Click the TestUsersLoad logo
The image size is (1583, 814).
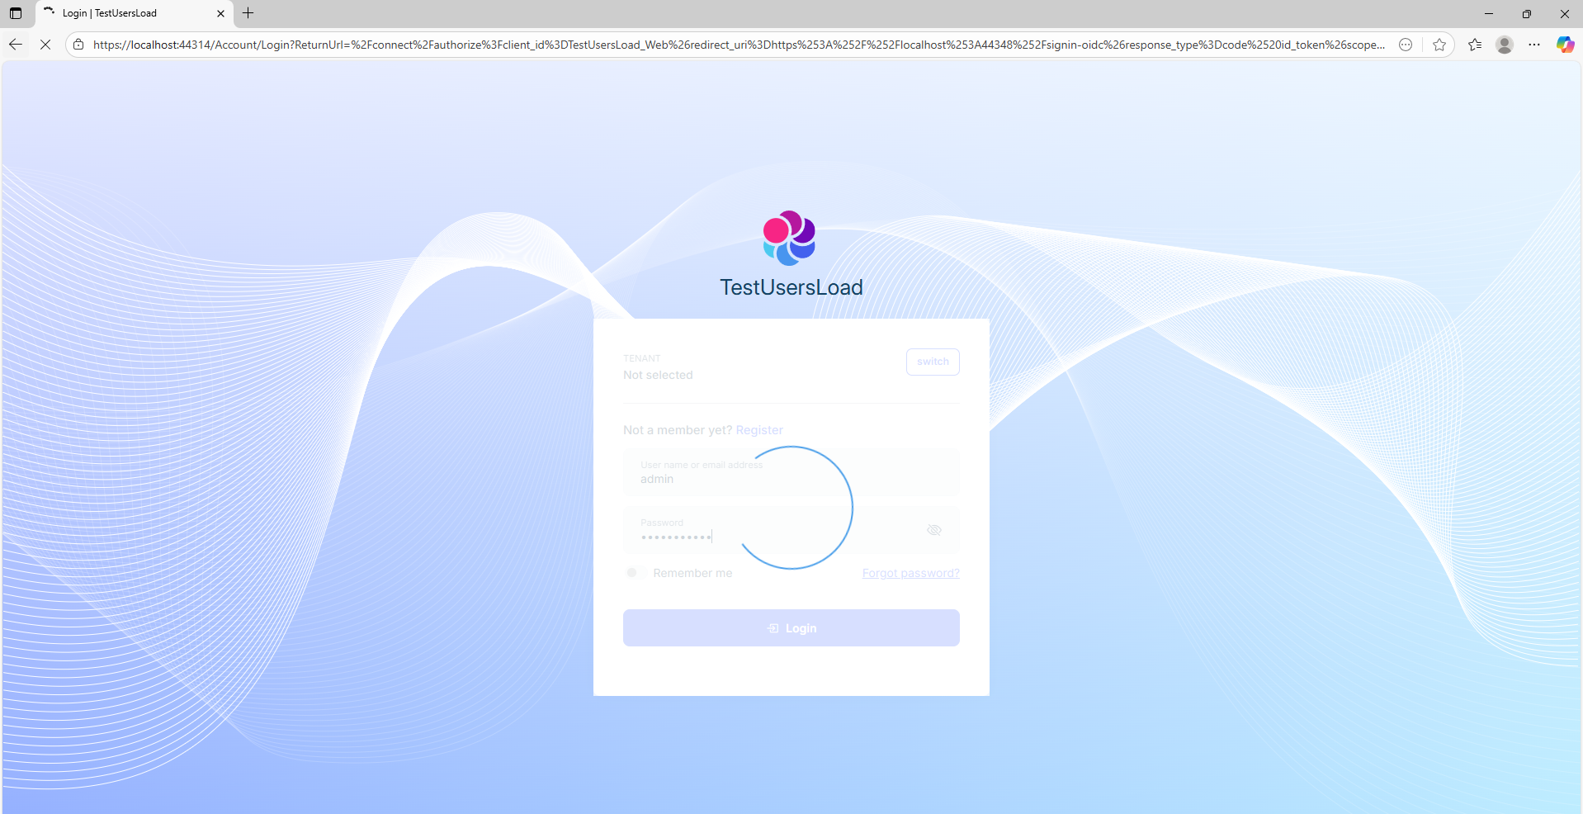click(790, 238)
